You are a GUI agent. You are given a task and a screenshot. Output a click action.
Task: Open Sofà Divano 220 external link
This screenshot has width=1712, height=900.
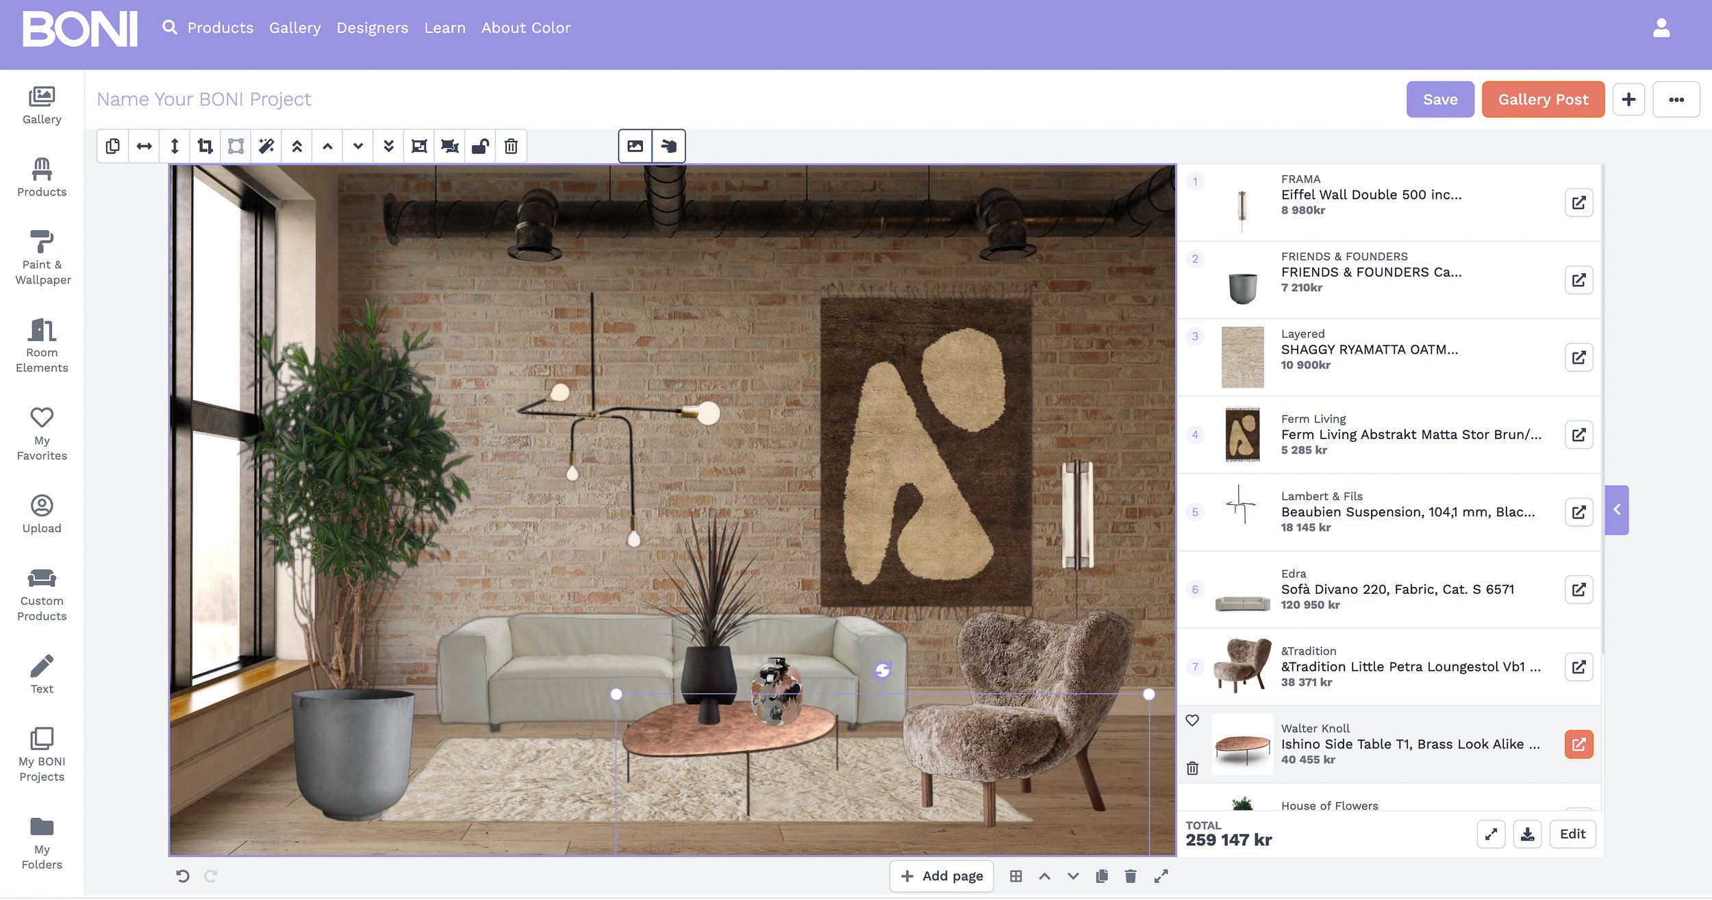pyautogui.click(x=1578, y=590)
